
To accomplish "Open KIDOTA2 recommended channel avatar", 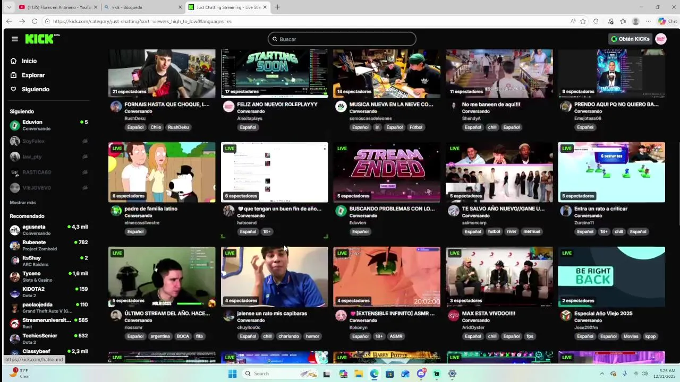I will pos(15,292).
